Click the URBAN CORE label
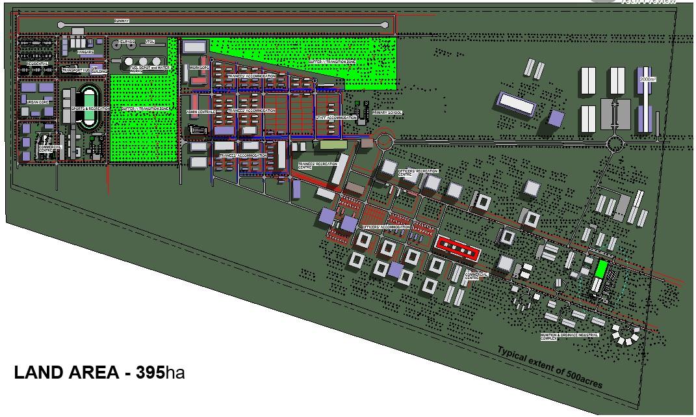 (x=38, y=101)
